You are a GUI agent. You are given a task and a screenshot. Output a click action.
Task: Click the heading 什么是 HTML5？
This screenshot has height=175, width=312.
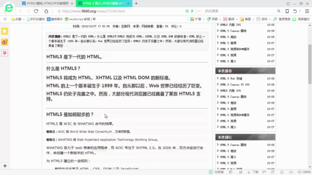63,69
